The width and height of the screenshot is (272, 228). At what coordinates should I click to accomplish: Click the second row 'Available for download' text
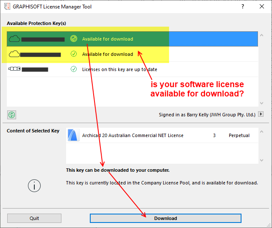click(108, 54)
